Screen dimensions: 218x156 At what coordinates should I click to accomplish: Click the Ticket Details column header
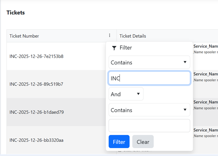point(133,36)
